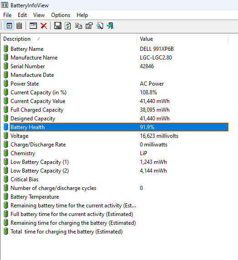Open the Advanced Options window icon

[x=33, y=26]
